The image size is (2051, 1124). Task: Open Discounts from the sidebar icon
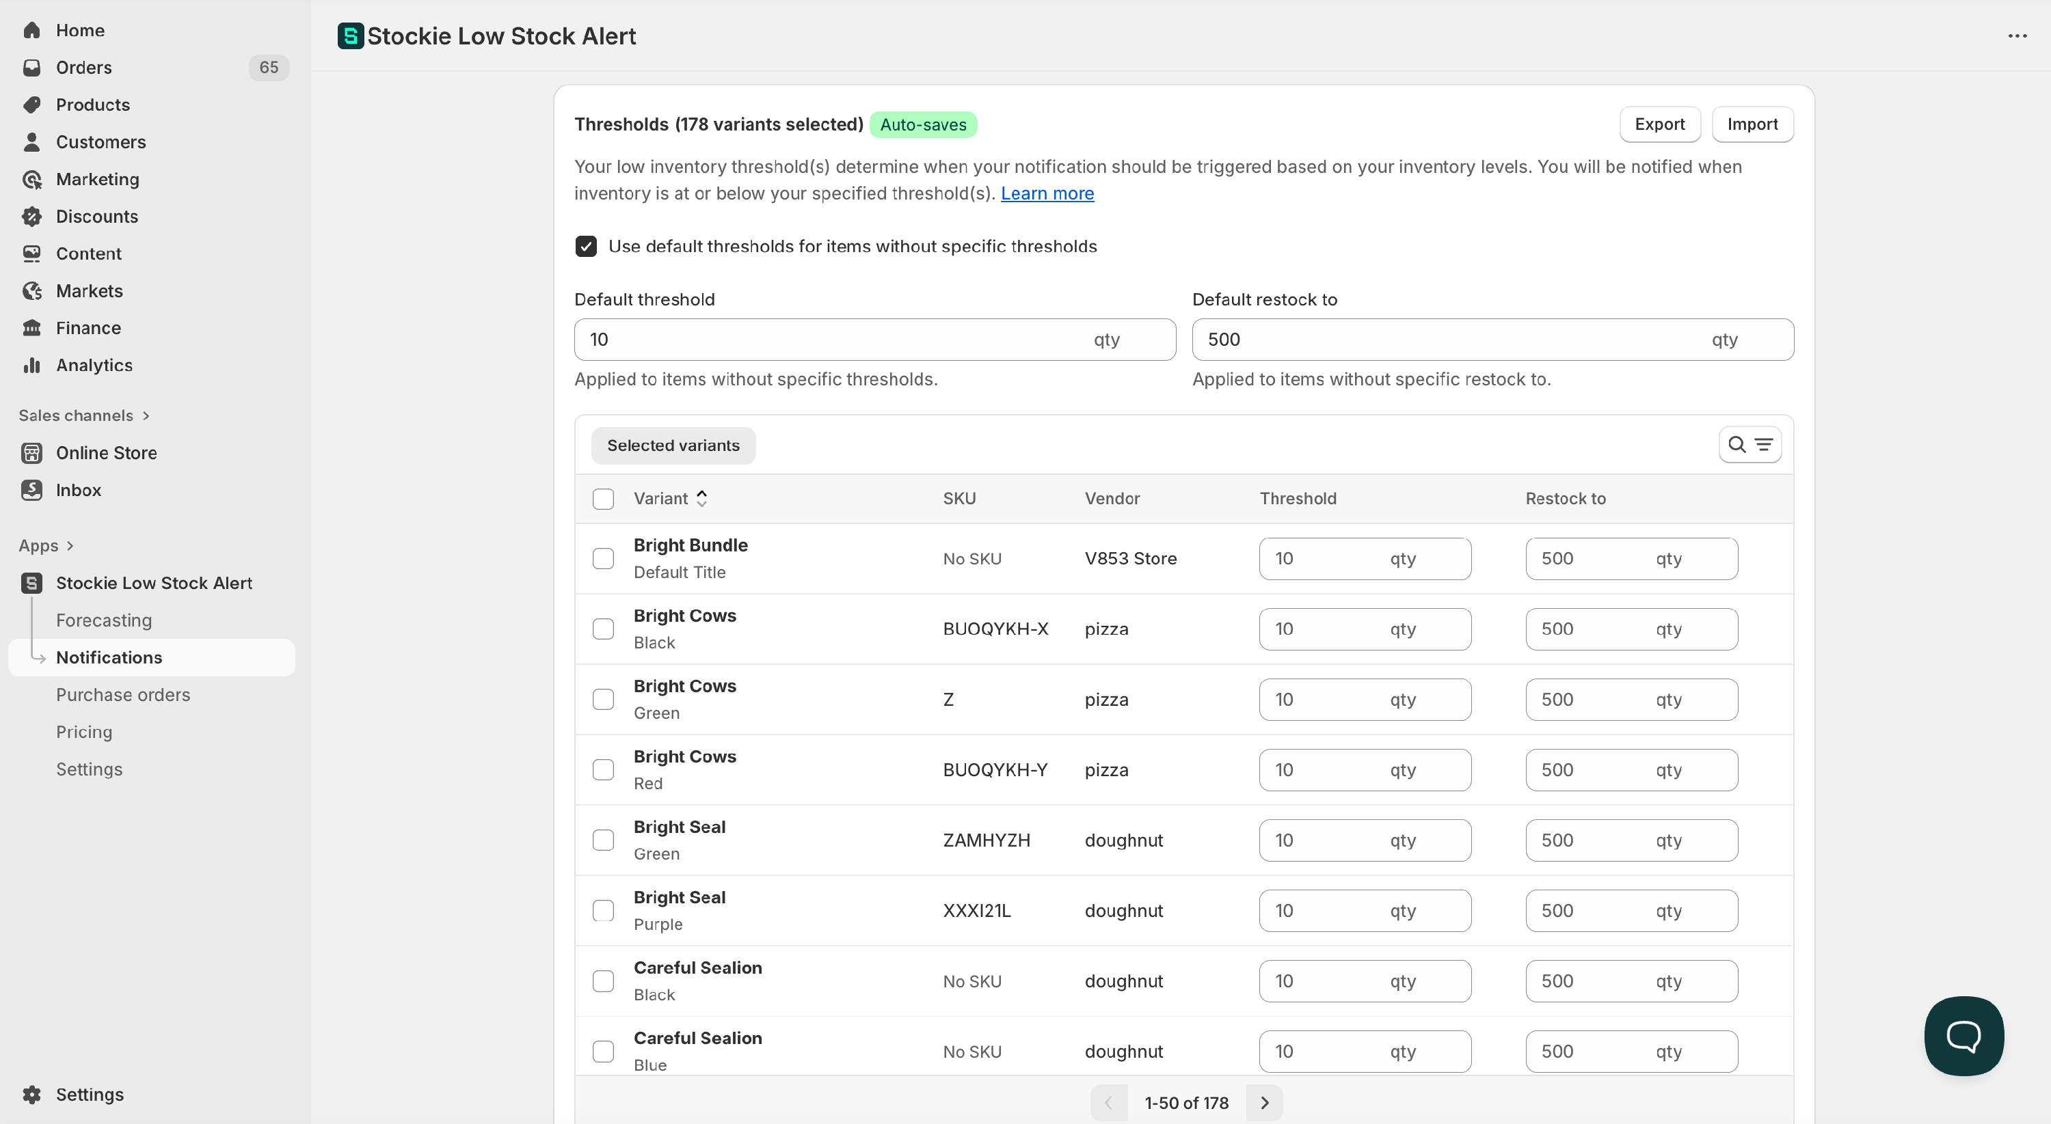coord(32,217)
